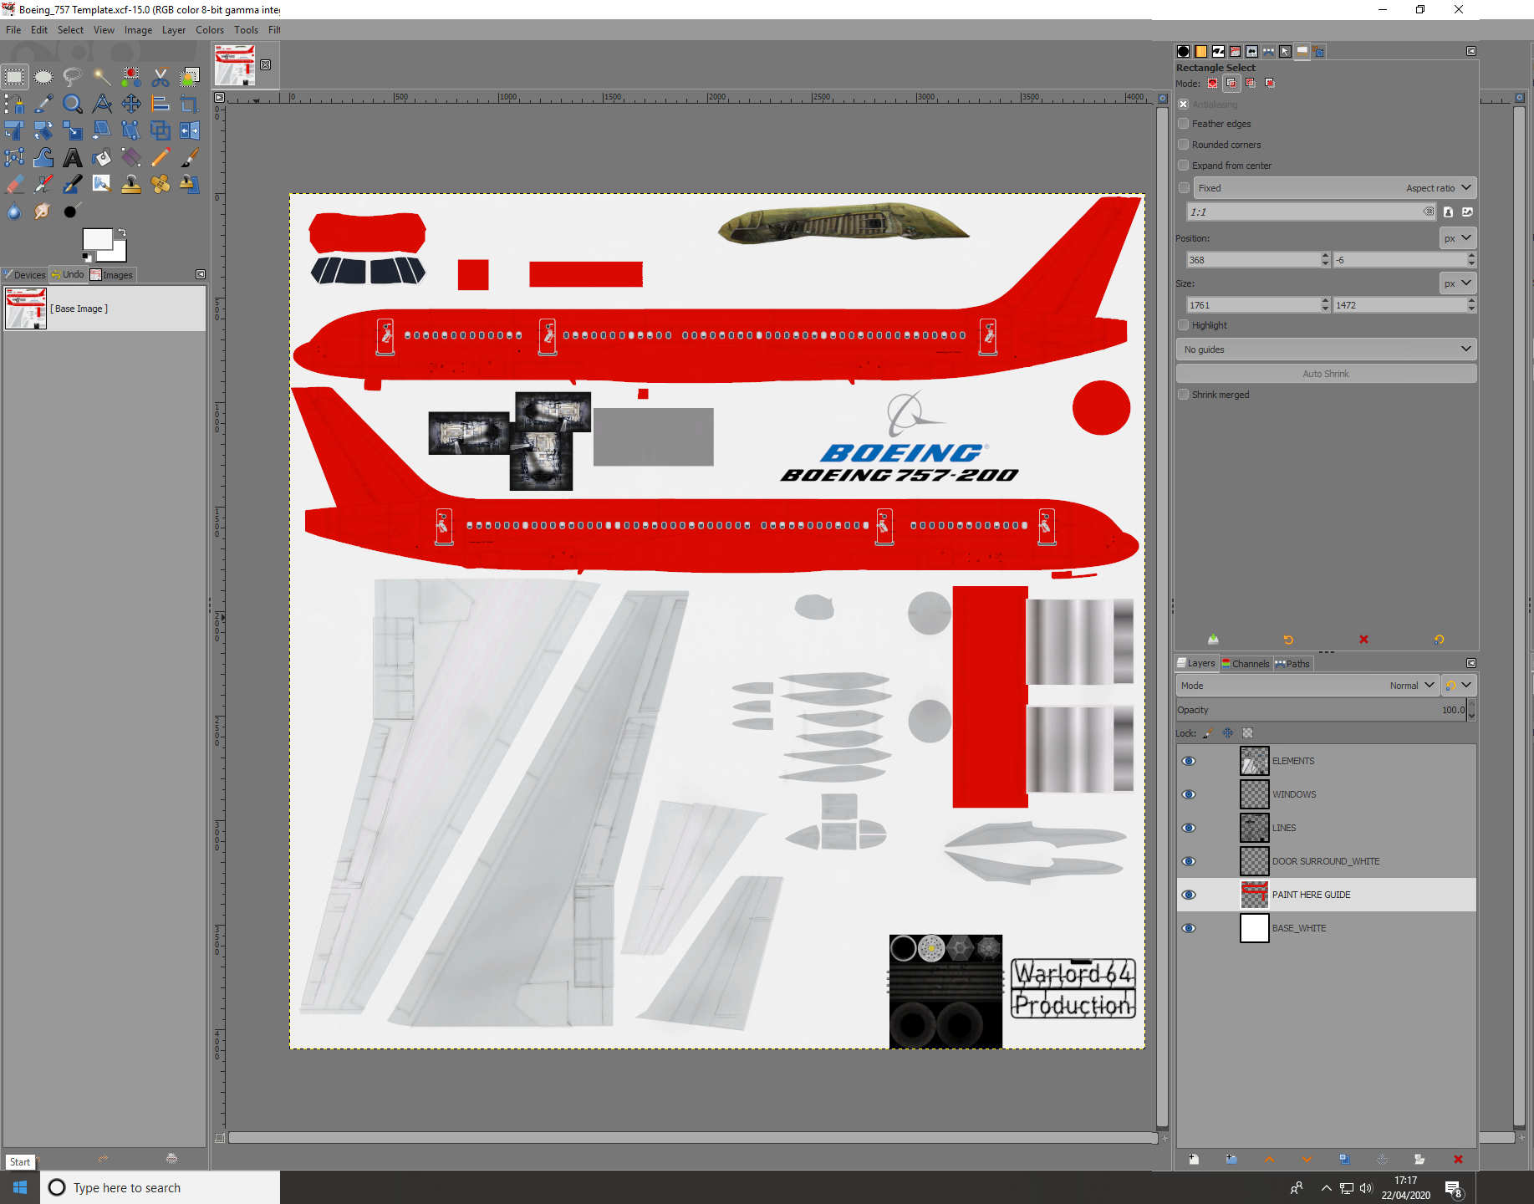Screen dimensions: 1534x1204
Task: Toggle the Rounded corners checkbox
Action: click(x=1184, y=145)
